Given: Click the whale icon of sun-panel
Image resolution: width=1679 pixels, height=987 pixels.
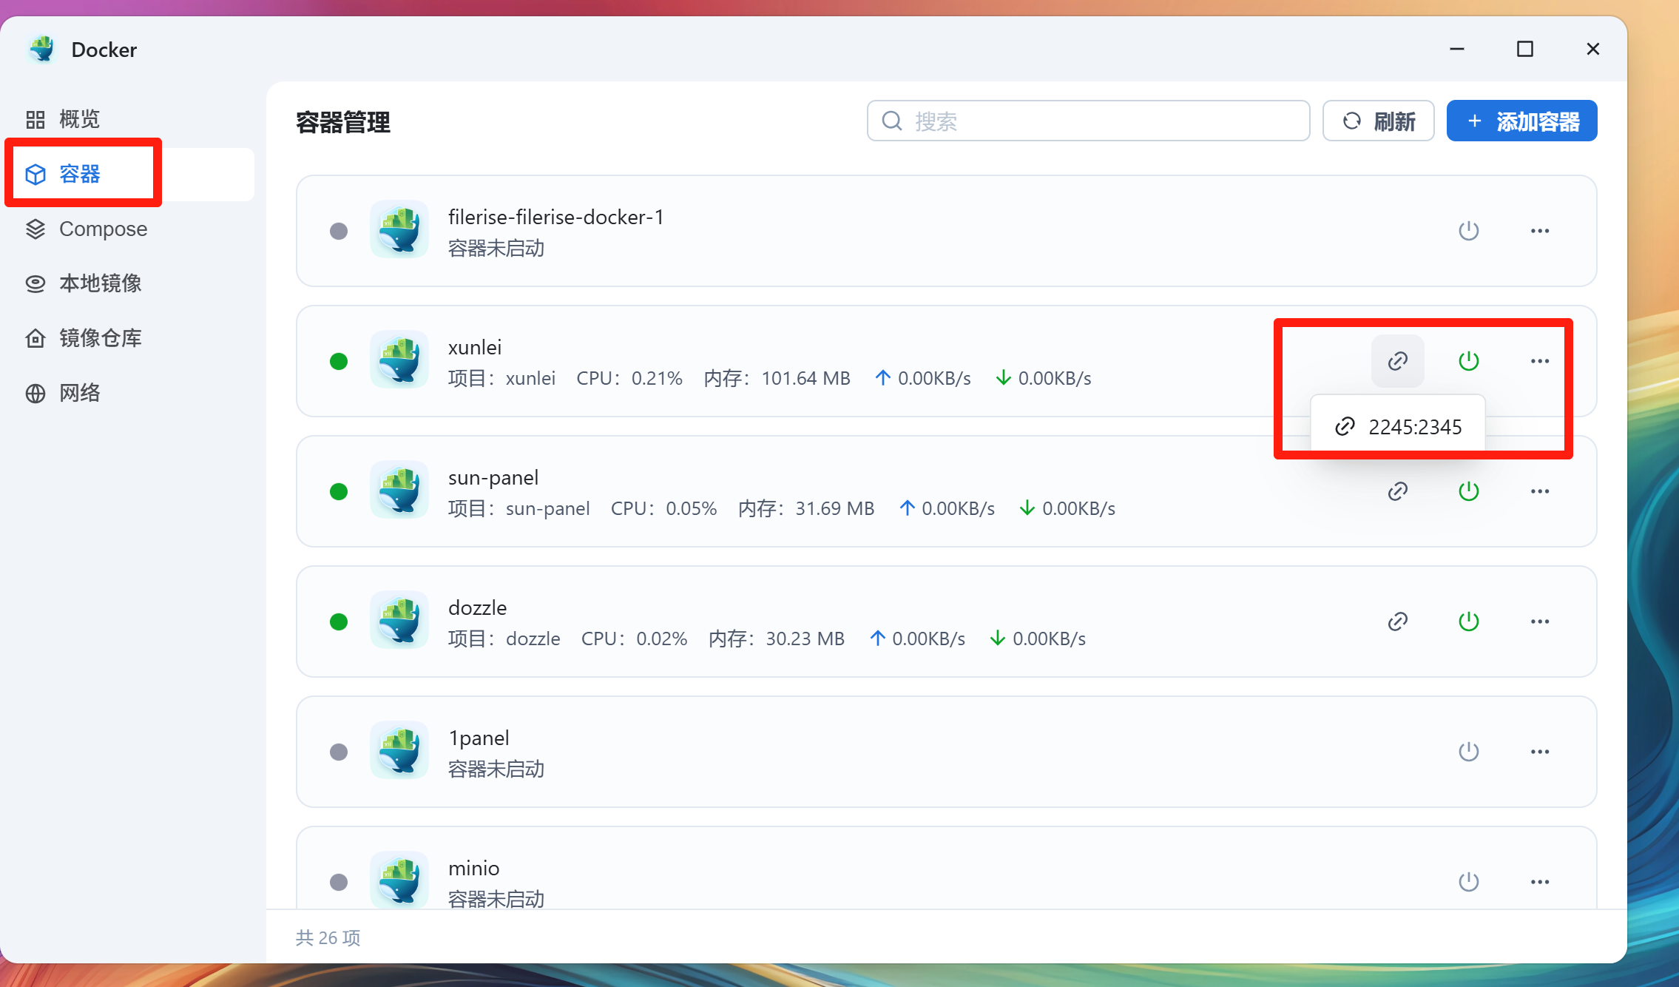Looking at the screenshot, I should point(399,491).
